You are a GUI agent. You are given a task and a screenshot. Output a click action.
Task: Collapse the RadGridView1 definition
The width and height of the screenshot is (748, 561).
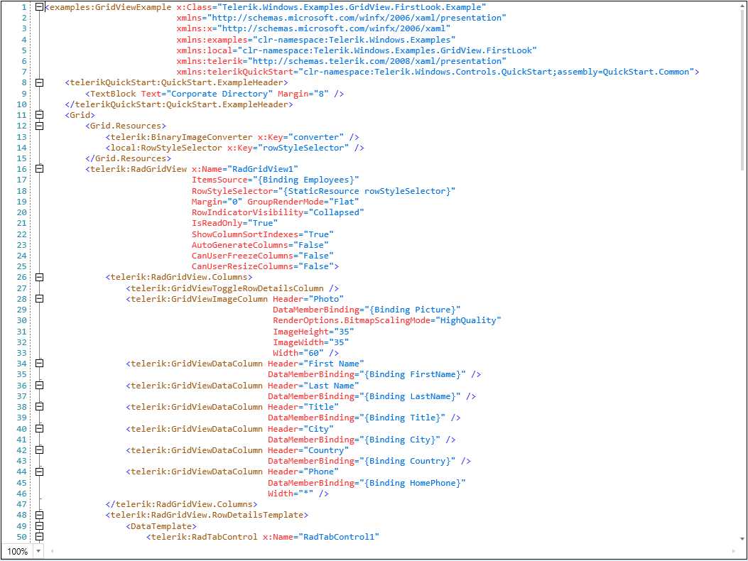coord(40,168)
